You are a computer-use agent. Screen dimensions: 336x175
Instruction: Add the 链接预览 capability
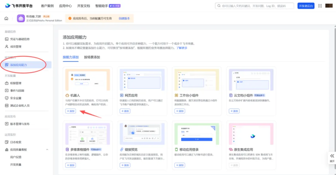125,165
